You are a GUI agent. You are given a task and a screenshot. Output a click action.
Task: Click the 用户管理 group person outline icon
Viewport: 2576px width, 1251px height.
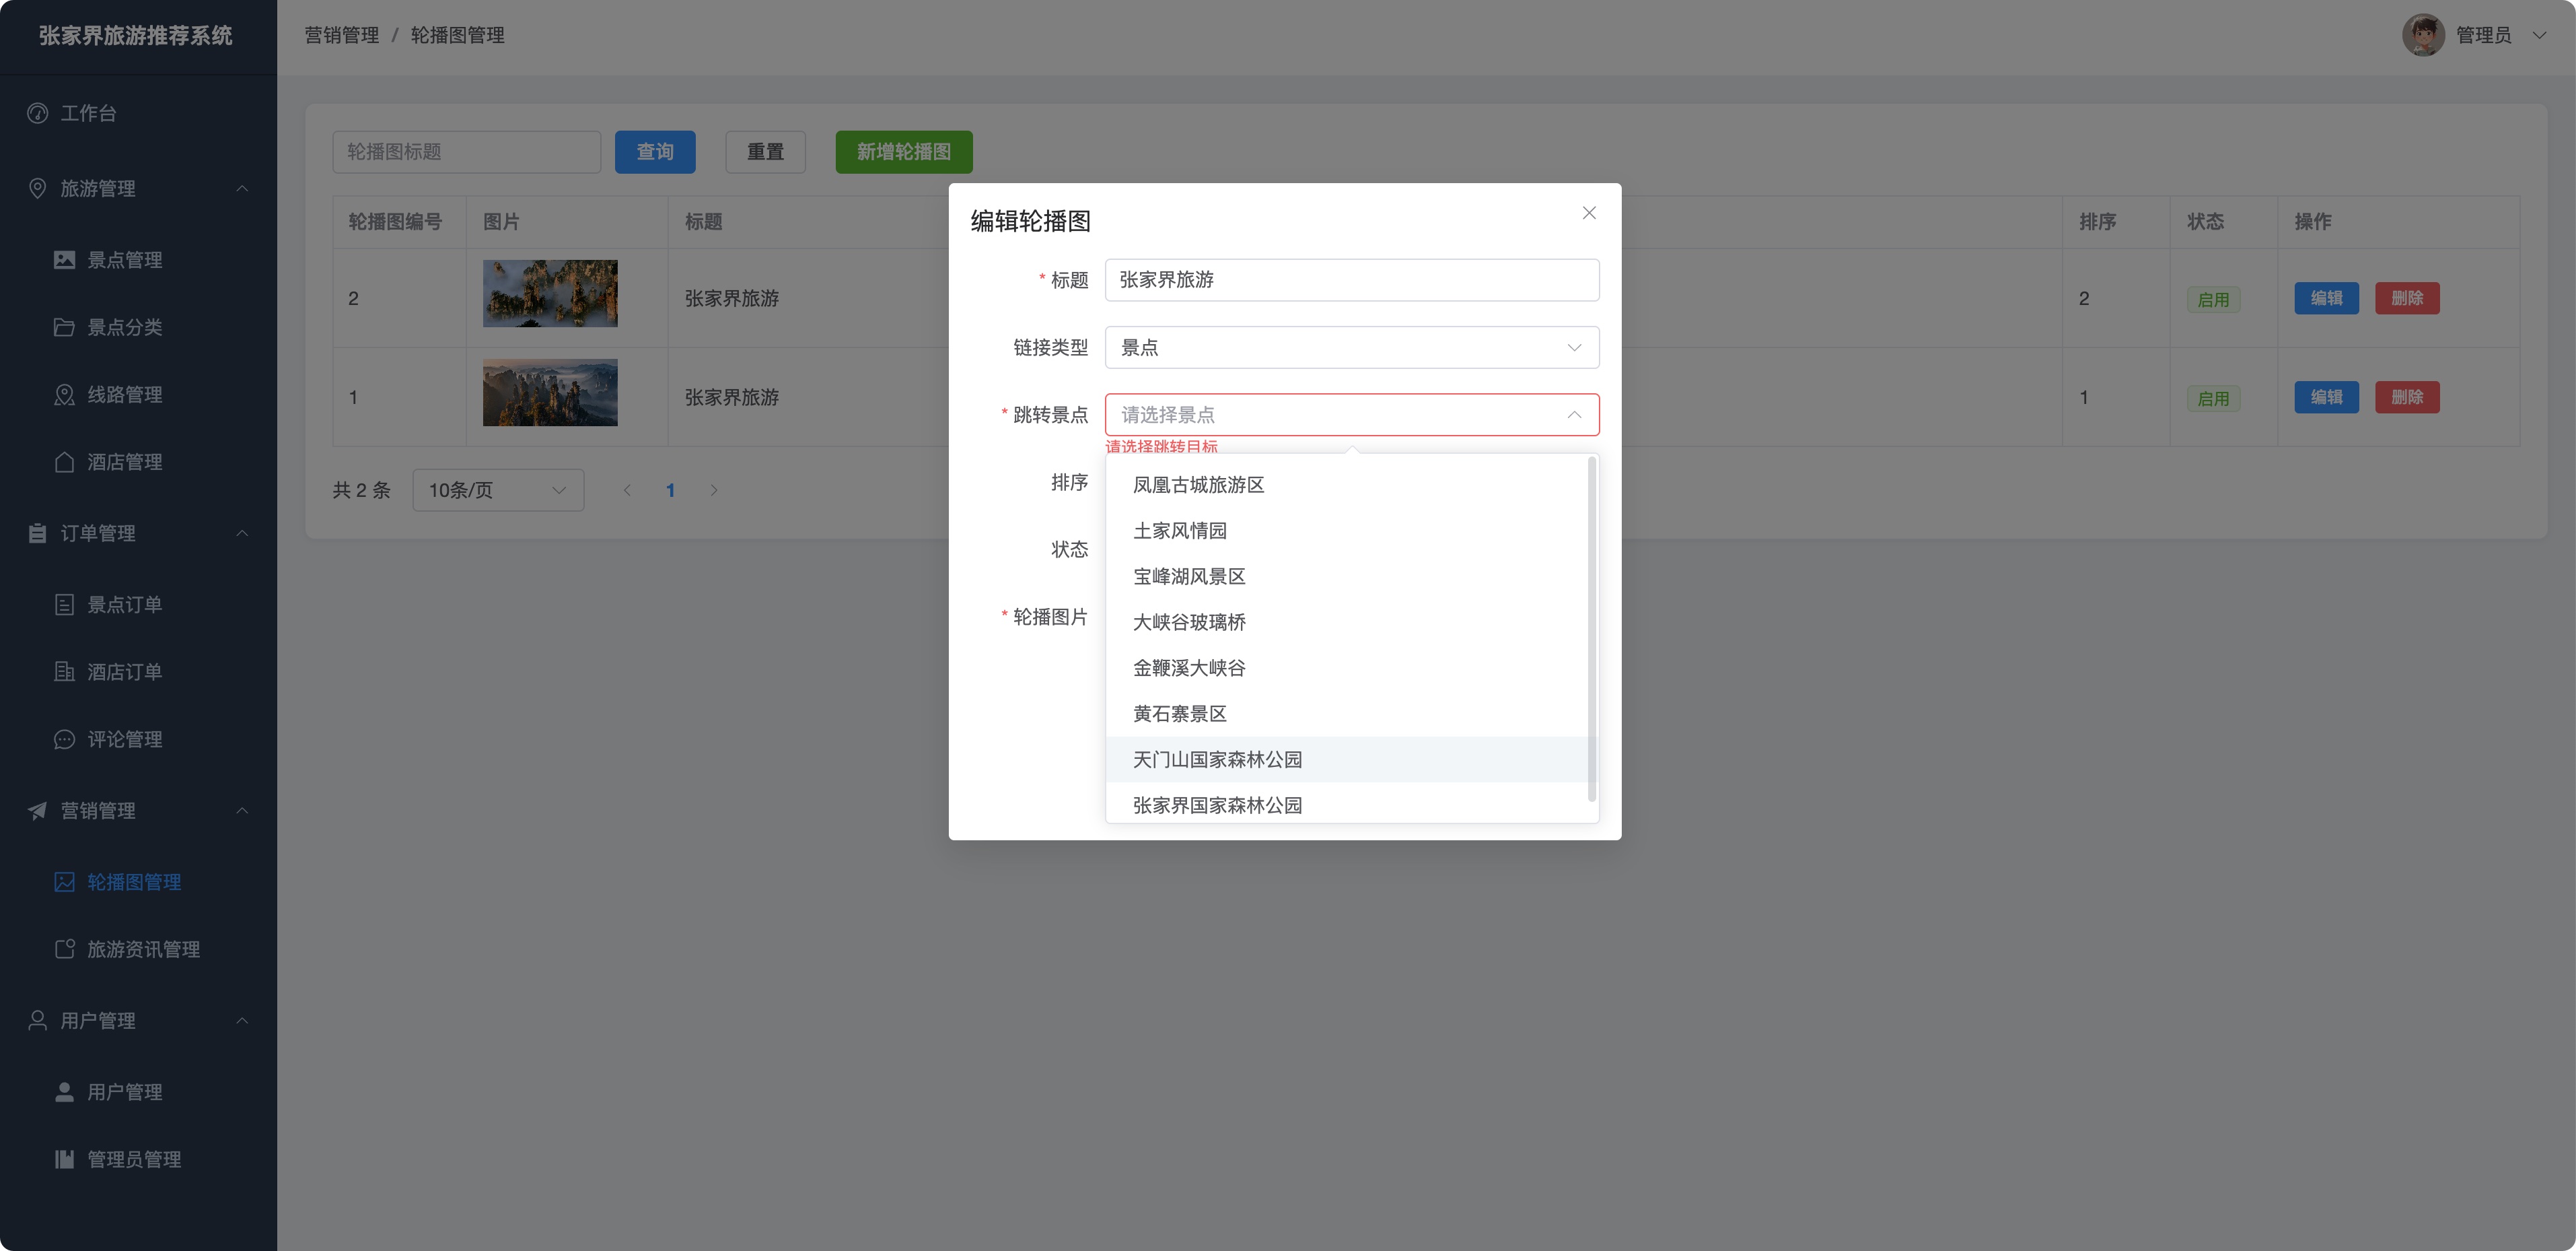(37, 1021)
